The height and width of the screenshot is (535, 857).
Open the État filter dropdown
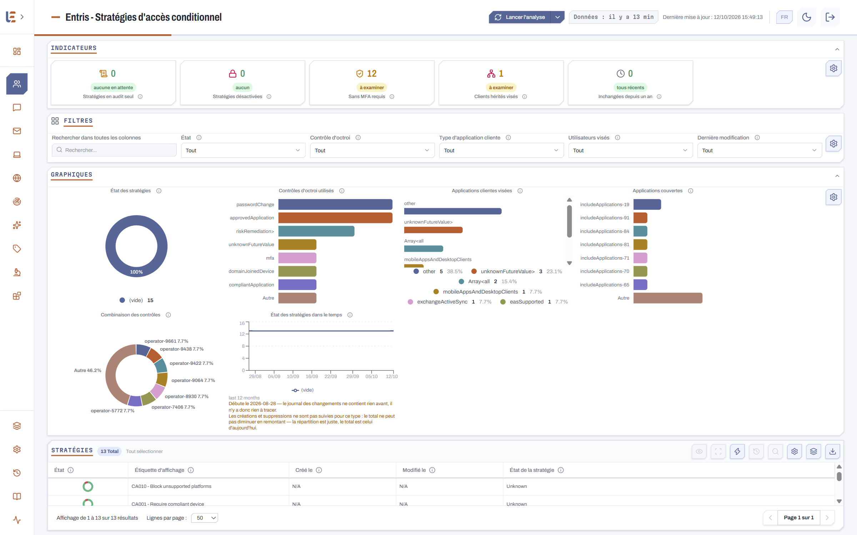[x=243, y=151]
